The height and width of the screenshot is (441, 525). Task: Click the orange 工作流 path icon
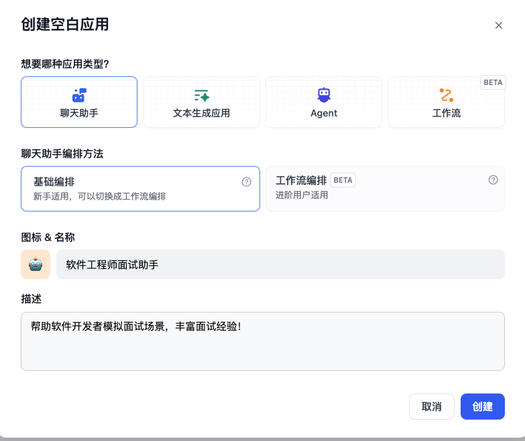pyautogui.click(x=446, y=95)
